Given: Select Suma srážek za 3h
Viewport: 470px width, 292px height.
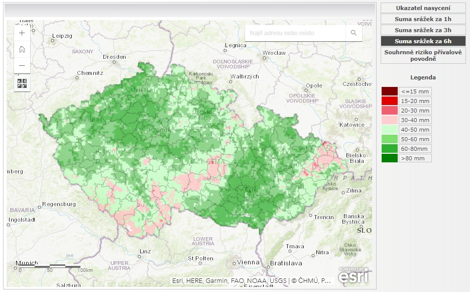Looking at the screenshot, I should click(x=423, y=30).
